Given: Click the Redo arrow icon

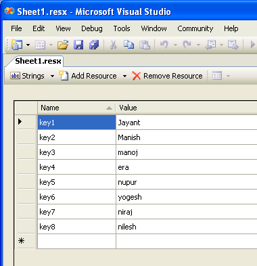Looking at the screenshot, I should coord(187,45).
